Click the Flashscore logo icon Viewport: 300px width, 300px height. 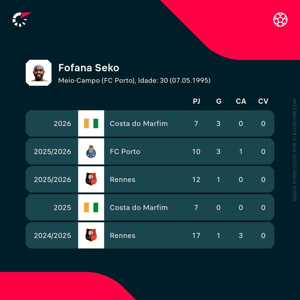(x=21, y=19)
